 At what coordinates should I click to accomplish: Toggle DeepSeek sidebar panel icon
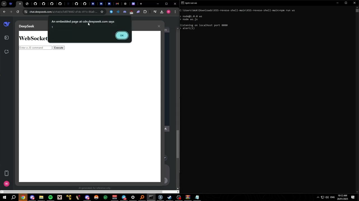tap(7, 38)
